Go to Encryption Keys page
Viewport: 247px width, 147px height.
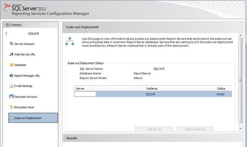coord(24,107)
